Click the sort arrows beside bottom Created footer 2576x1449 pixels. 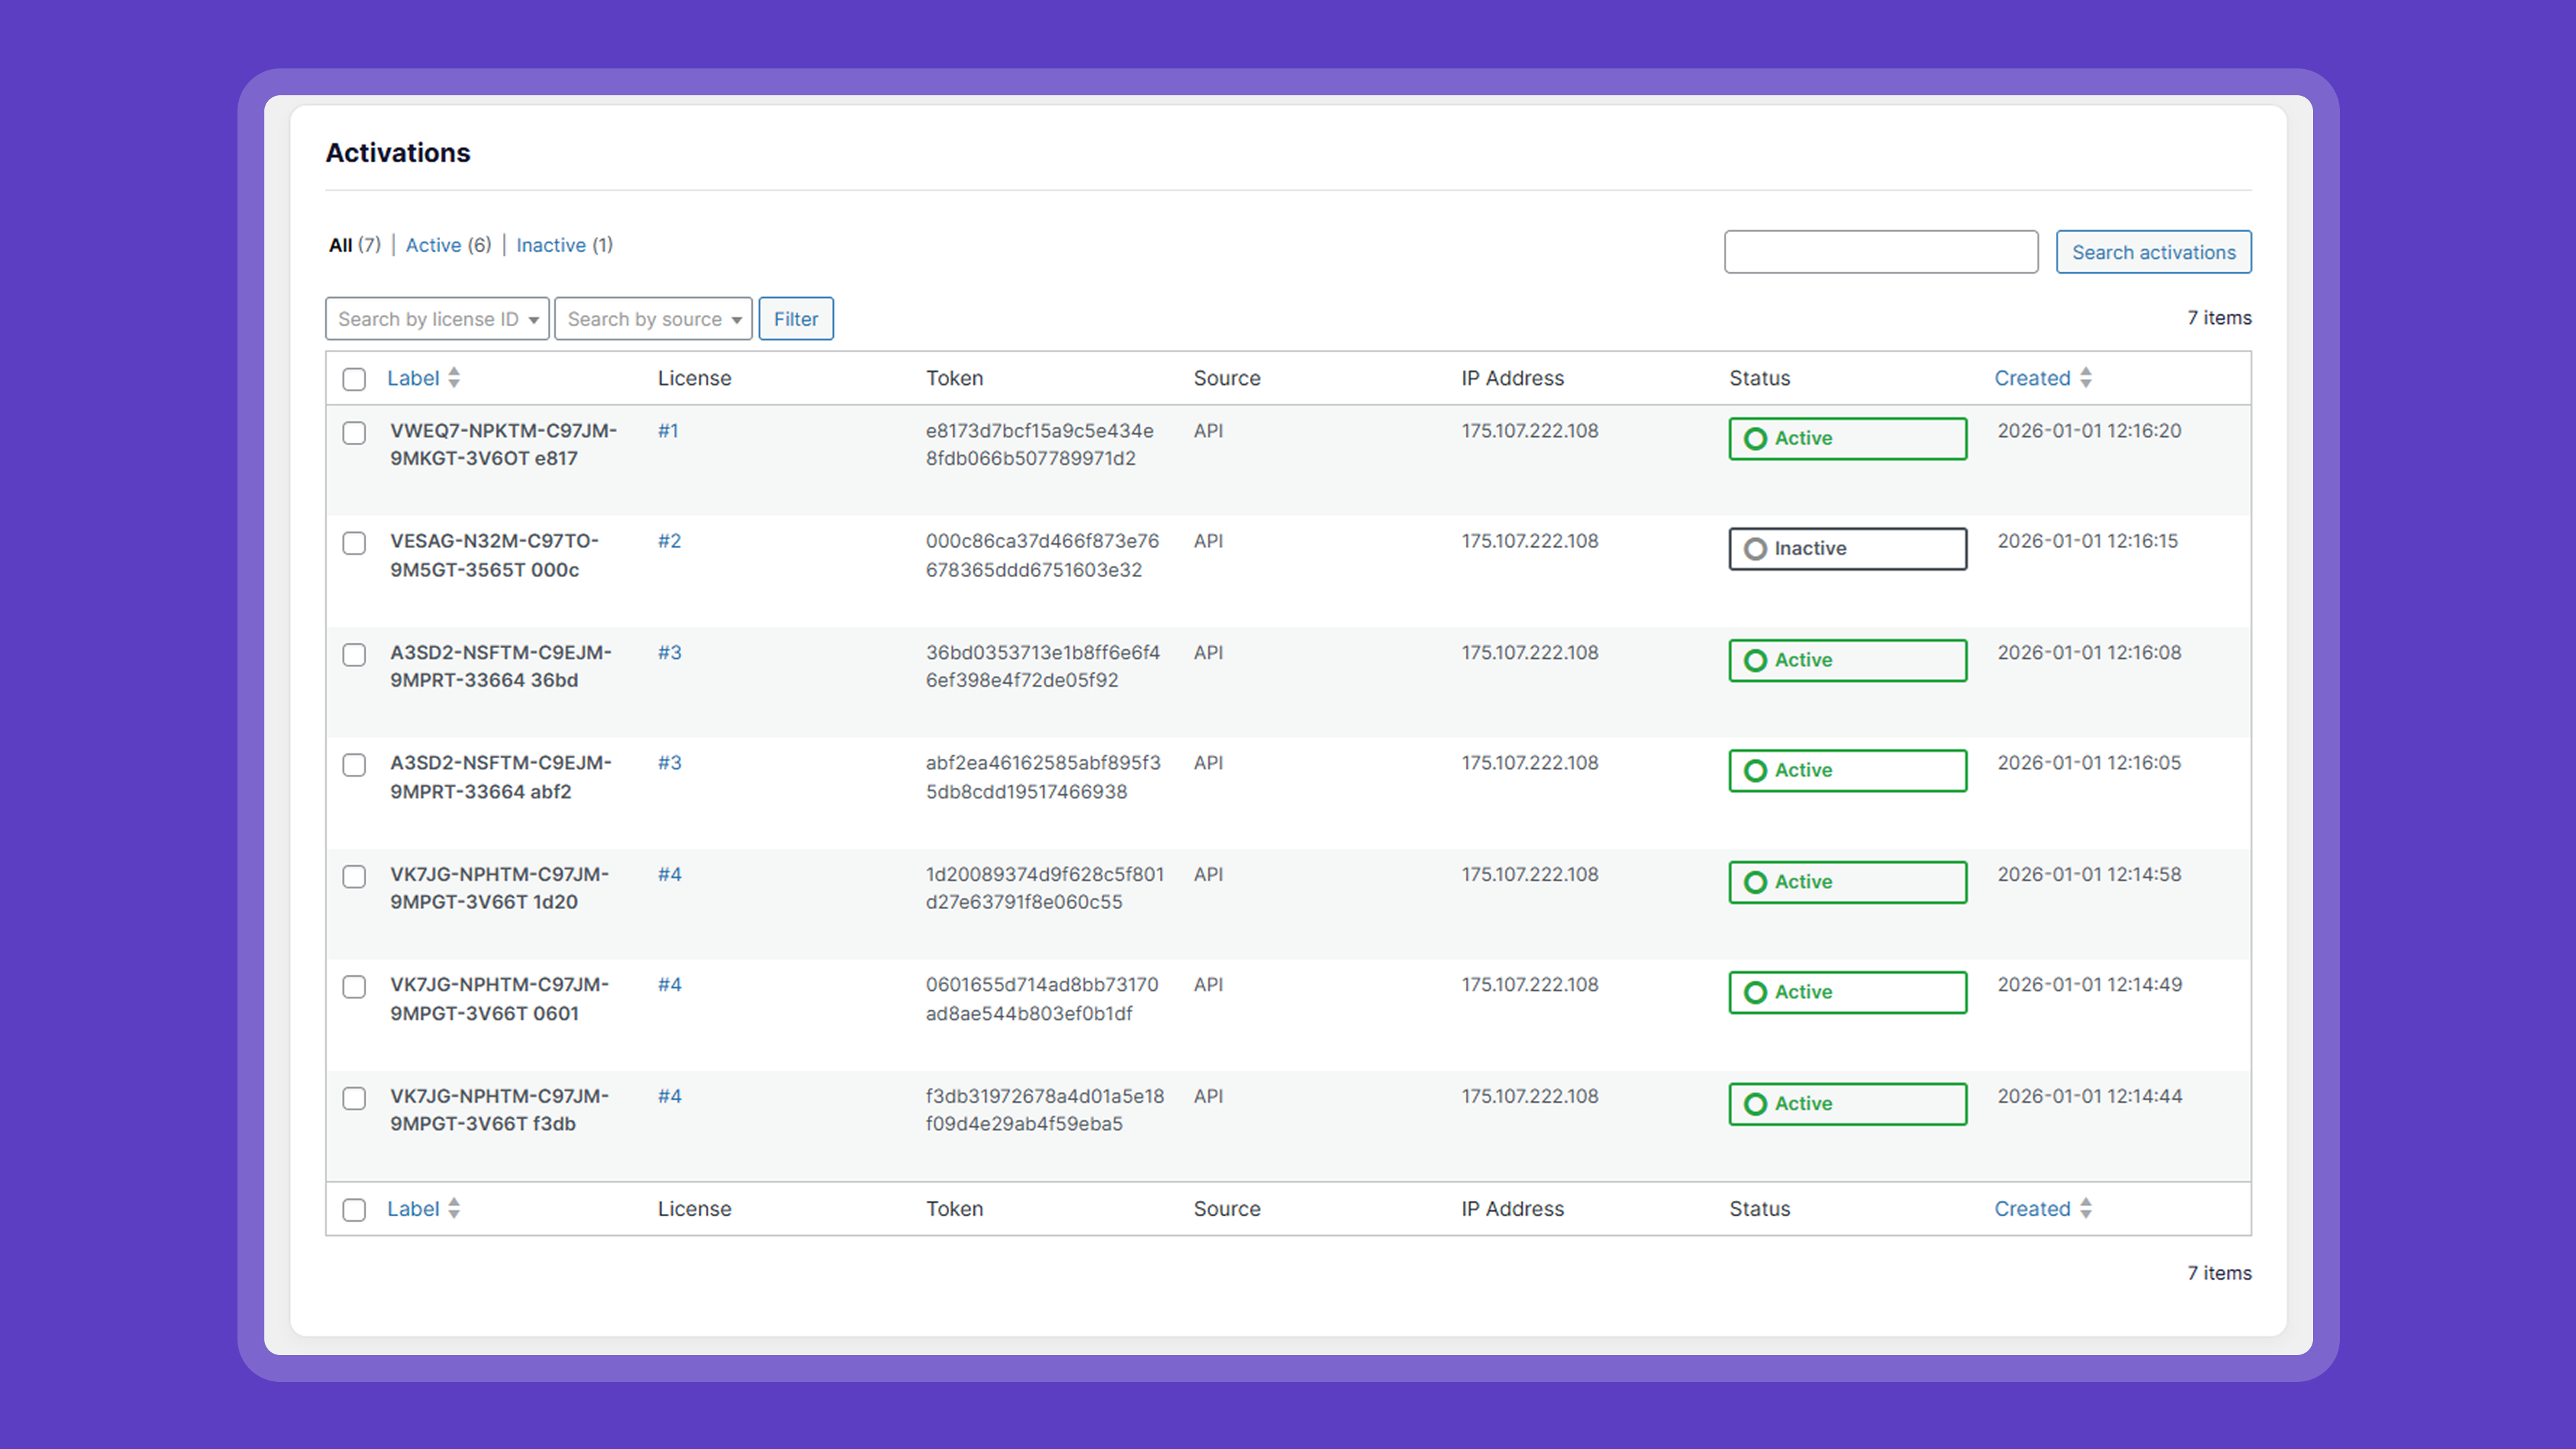click(2085, 1208)
